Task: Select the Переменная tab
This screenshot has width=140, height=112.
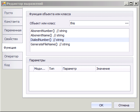Action: click(x=13, y=30)
